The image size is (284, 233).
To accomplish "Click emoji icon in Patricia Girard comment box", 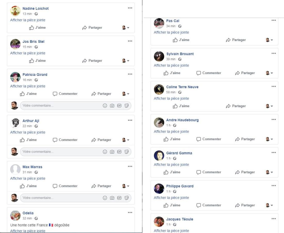I will (105, 106).
